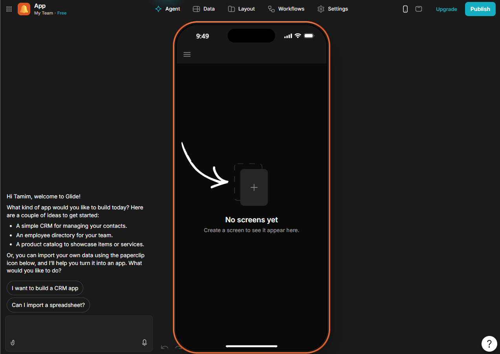This screenshot has height=354, width=500.
Task: Open the Workflows tab
Action: click(x=286, y=9)
